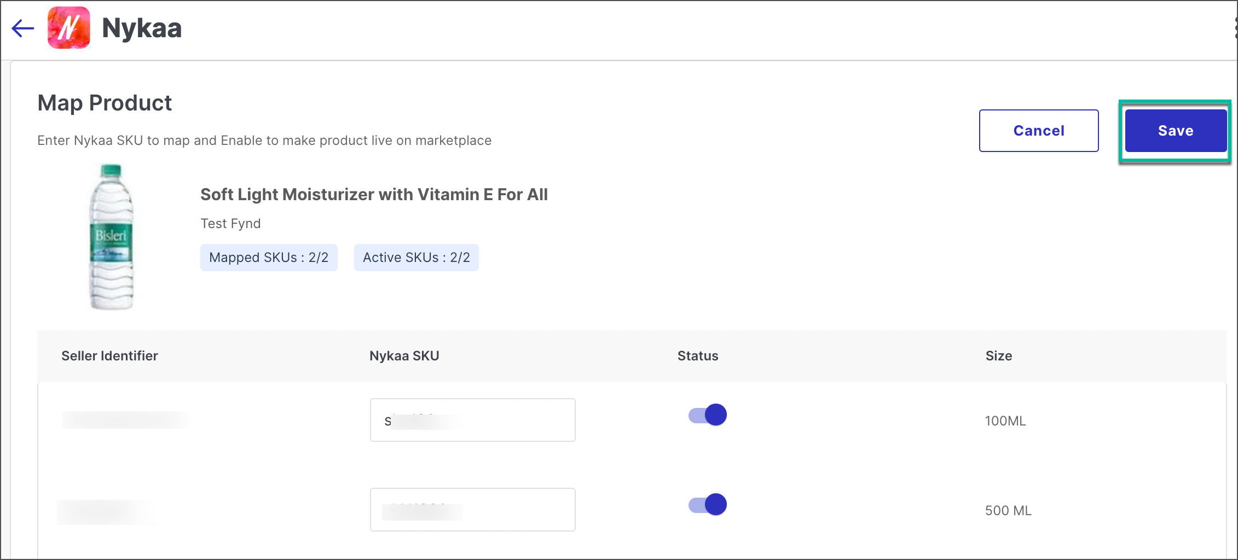Disable the status toggle for 500 ML variant
This screenshot has width=1238, height=560.
(707, 505)
